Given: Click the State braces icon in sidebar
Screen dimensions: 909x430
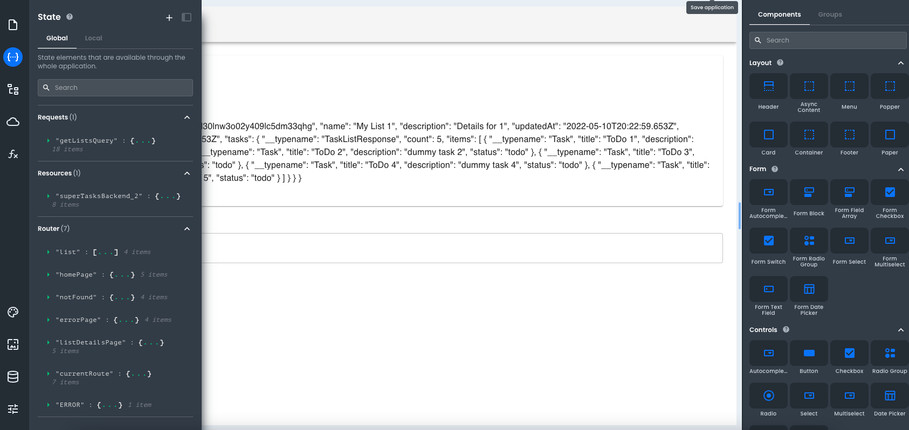Looking at the screenshot, I should point(13,57).
